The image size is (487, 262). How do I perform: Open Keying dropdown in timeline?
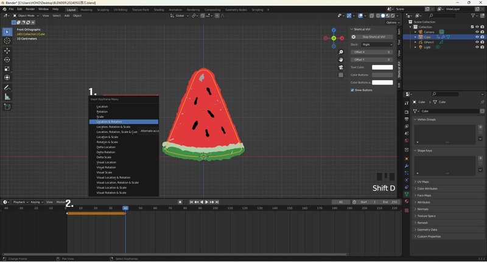(37, 202)
